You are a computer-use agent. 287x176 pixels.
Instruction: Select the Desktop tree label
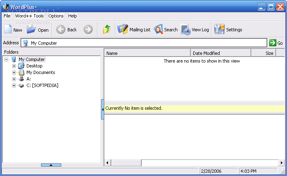tap(35, 66)
